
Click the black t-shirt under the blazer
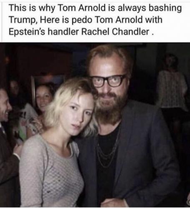pyautogui.click(x=106, y=159)
